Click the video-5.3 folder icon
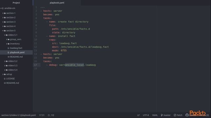This screenshot has width=211, height=118. 7,66
